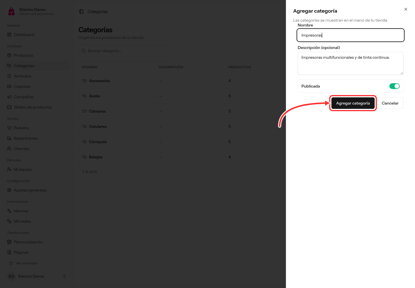Go to Atributos in the sidebar
Screen dimensions: 415x288
[x=37, y=76]
